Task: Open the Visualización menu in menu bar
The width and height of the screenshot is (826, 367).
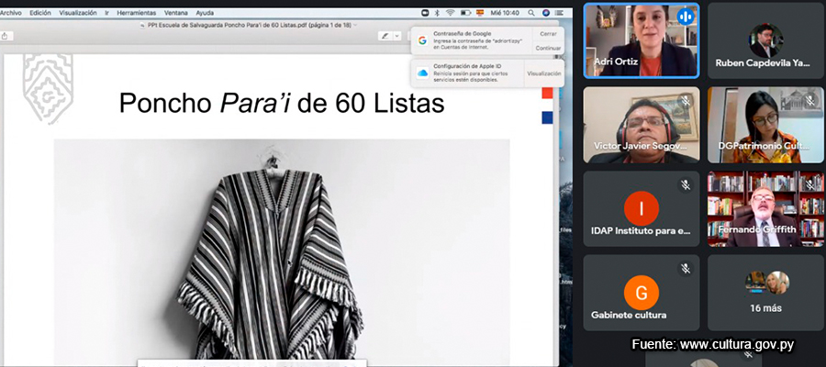Action: tap(78, 14)
